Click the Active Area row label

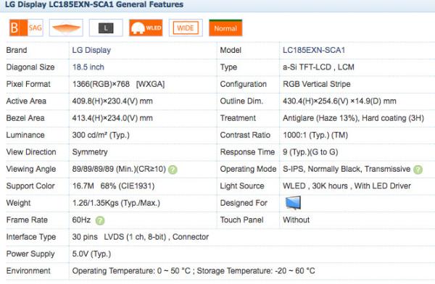point(26,101)
